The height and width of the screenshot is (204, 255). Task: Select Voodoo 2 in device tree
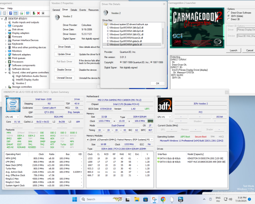(x=21, y=83)
